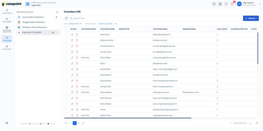Open the filter settings icon beside search
Image resolution: width=263 pixels, height=131 pixels.
pyautogui.click(x=67, y=18)
